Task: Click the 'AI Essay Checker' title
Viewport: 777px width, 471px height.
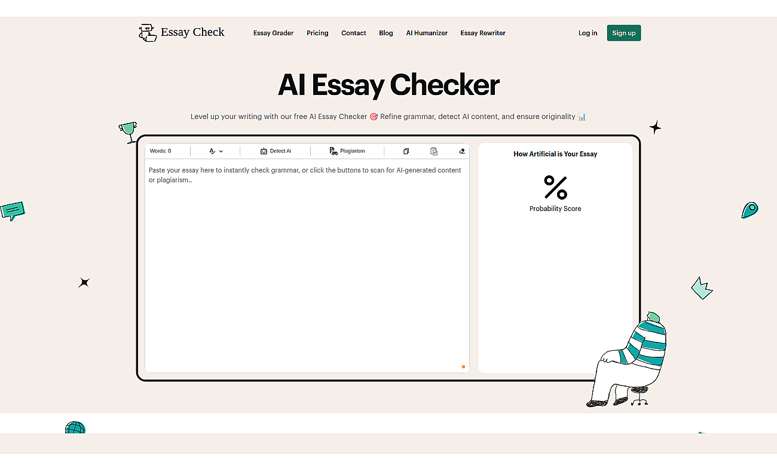Action: (389, 85)
